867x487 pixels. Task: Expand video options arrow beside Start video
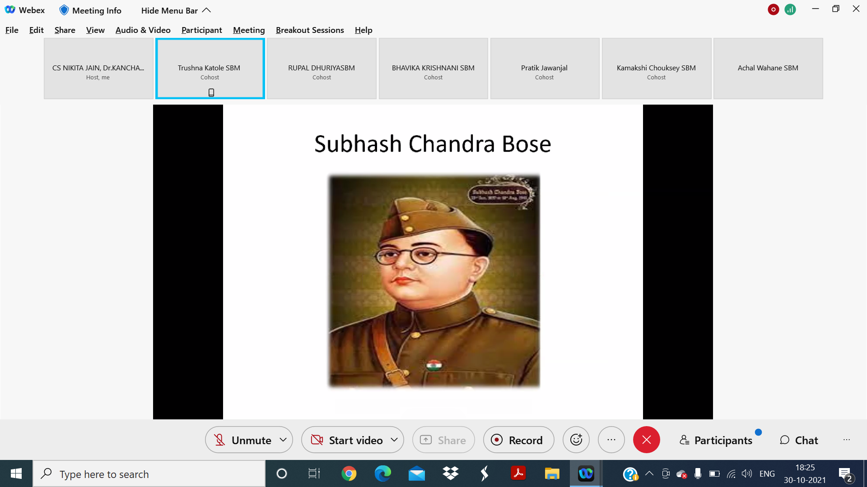coord(394,440)
